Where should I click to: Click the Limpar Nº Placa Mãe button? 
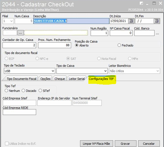pos(96,144)
